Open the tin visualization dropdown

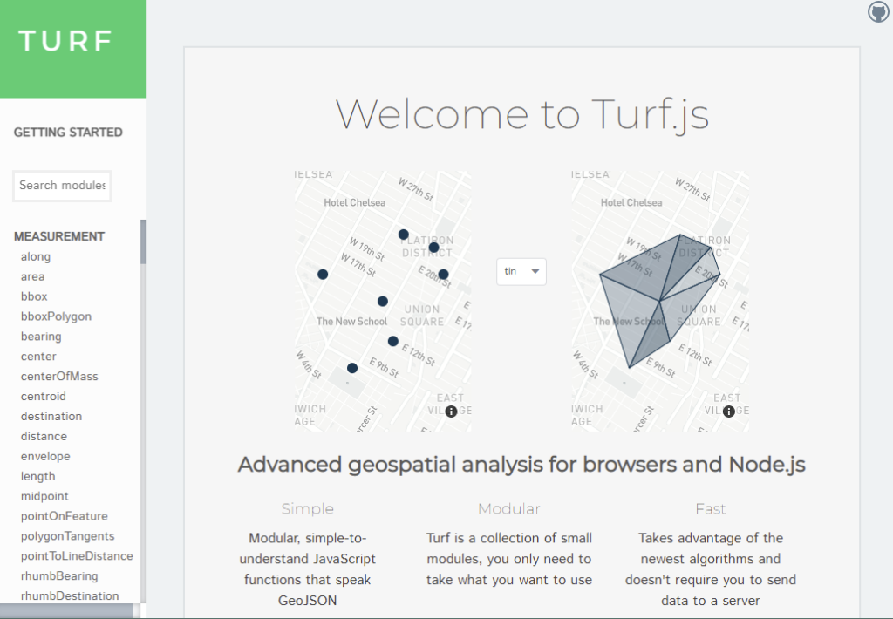pos(521,271)
